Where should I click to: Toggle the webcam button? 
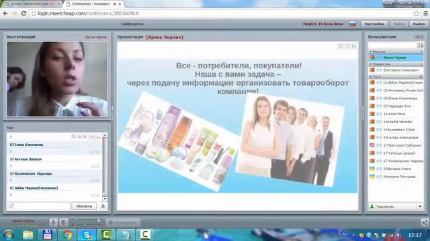64,222
